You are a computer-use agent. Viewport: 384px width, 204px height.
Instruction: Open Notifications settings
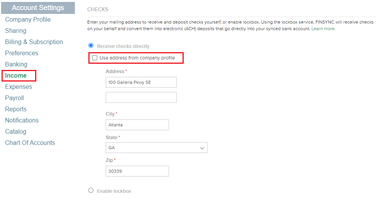coord(22,121)
